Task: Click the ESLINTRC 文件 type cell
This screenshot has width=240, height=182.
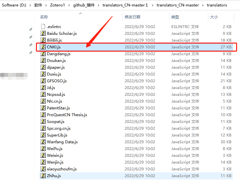Action: pyautogui.click(x=185, y=27)
